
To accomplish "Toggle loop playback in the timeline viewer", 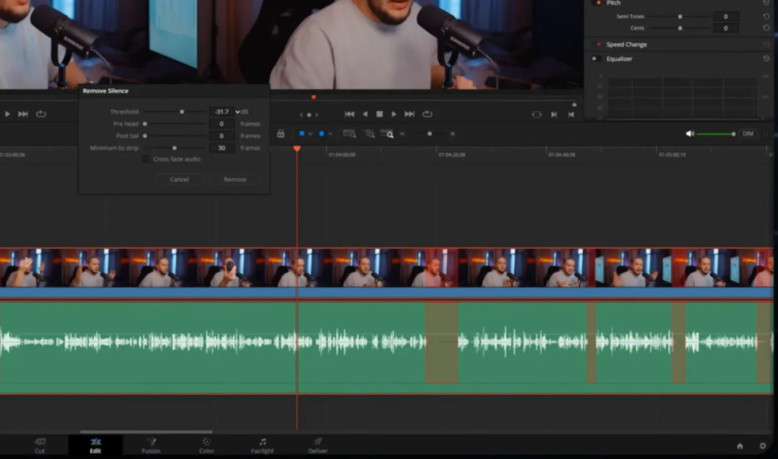I will click(x=427, y=114).
